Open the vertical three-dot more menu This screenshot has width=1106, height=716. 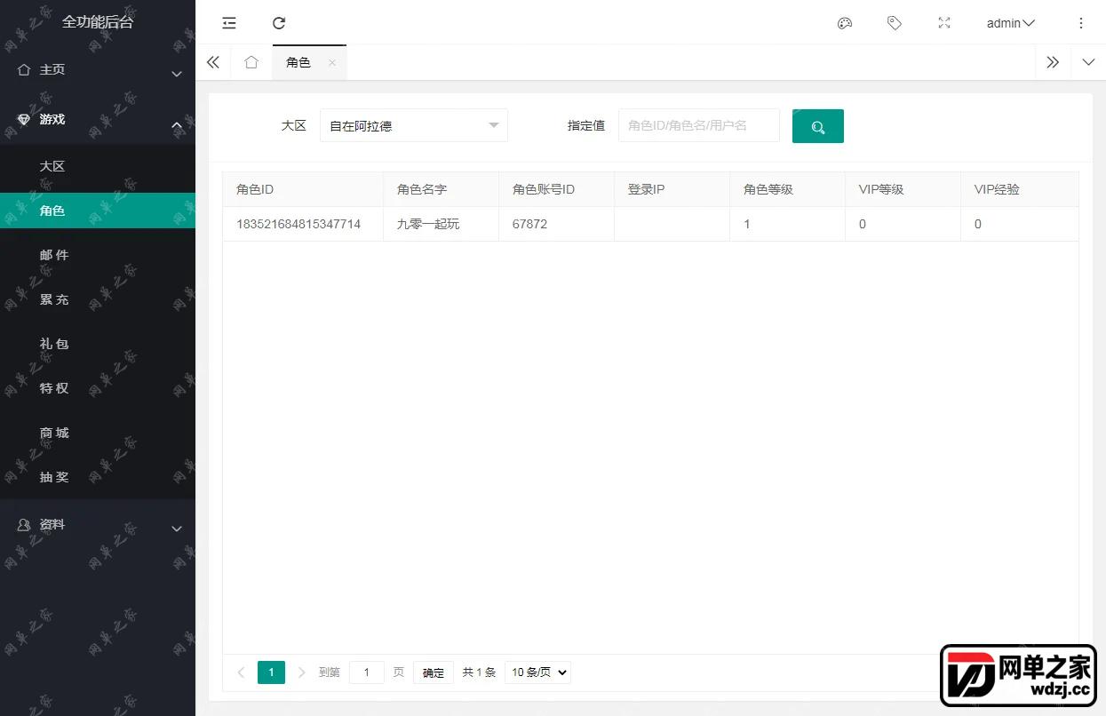1081,23
